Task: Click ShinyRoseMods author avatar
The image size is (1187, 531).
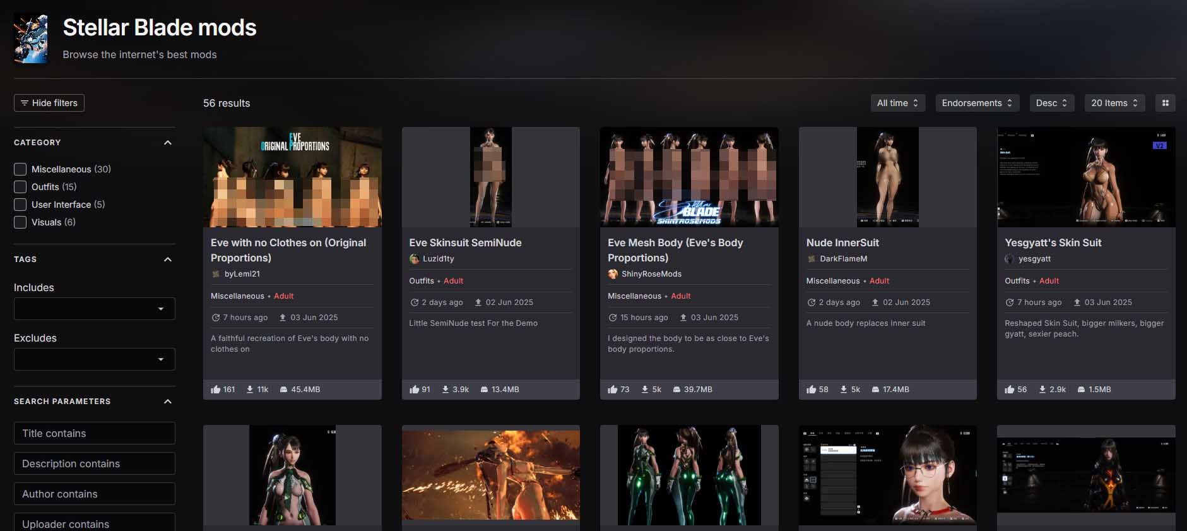Action: click(613, 274)
